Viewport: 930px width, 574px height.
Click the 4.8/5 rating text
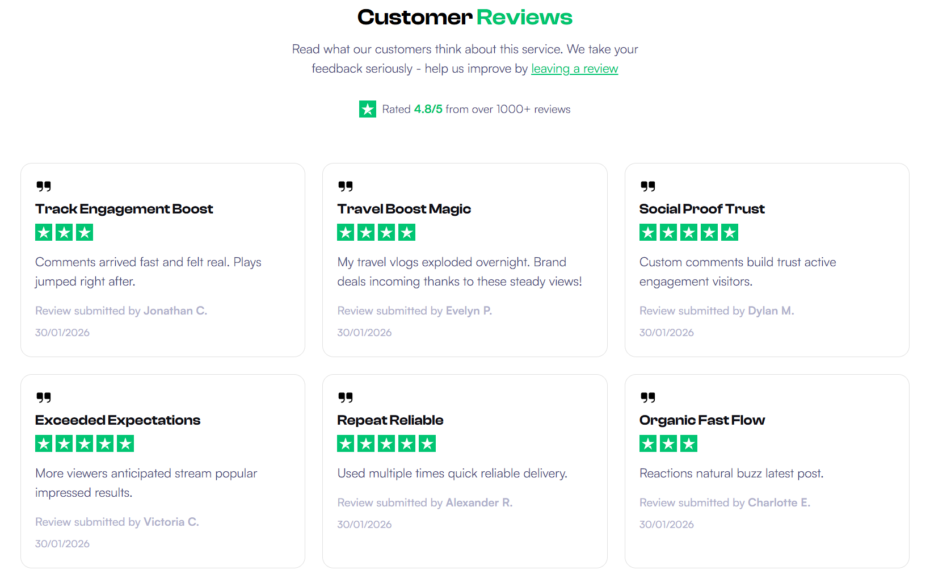(x=428, y=109)
